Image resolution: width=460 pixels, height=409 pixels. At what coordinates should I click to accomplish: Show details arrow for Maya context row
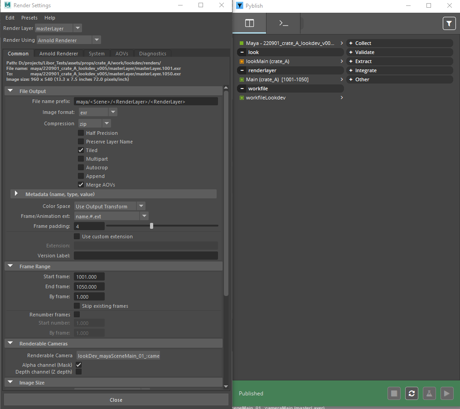coord(342,43)
